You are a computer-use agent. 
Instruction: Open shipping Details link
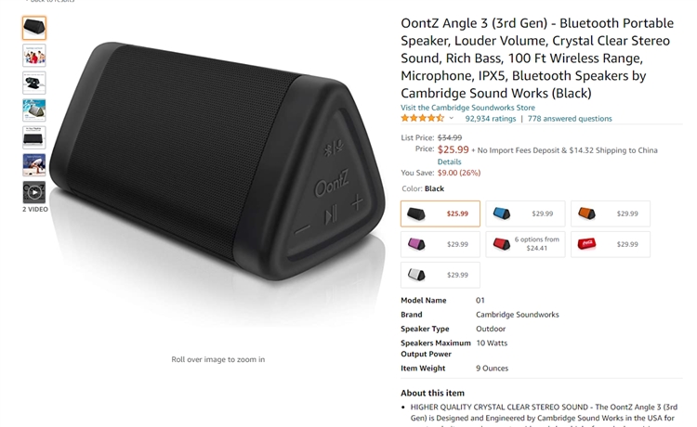pos(449,162)
